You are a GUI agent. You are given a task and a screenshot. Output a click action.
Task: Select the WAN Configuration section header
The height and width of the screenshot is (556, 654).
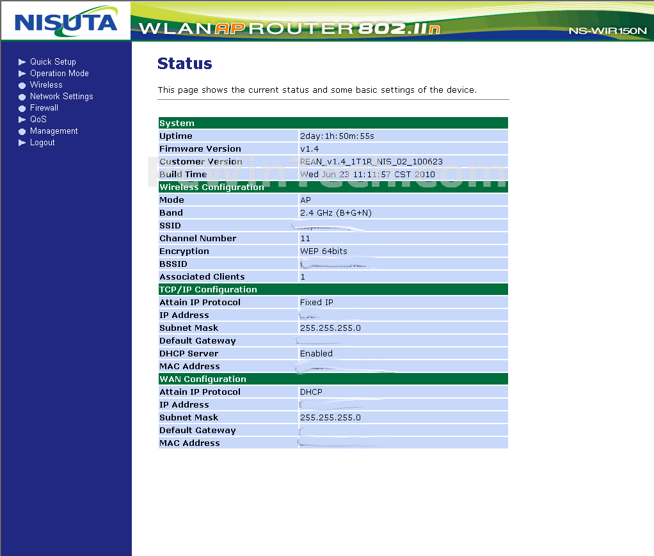point(333,379)
